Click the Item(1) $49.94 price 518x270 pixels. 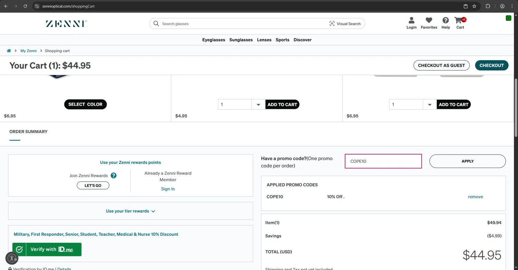[x=494, y=223]
